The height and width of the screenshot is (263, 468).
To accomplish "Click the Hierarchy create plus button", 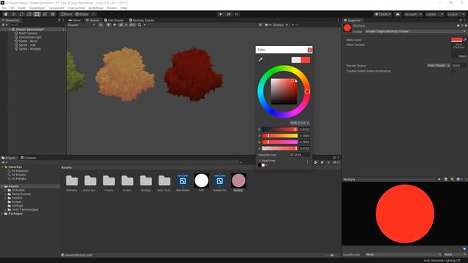I will (x=4, y=25).
